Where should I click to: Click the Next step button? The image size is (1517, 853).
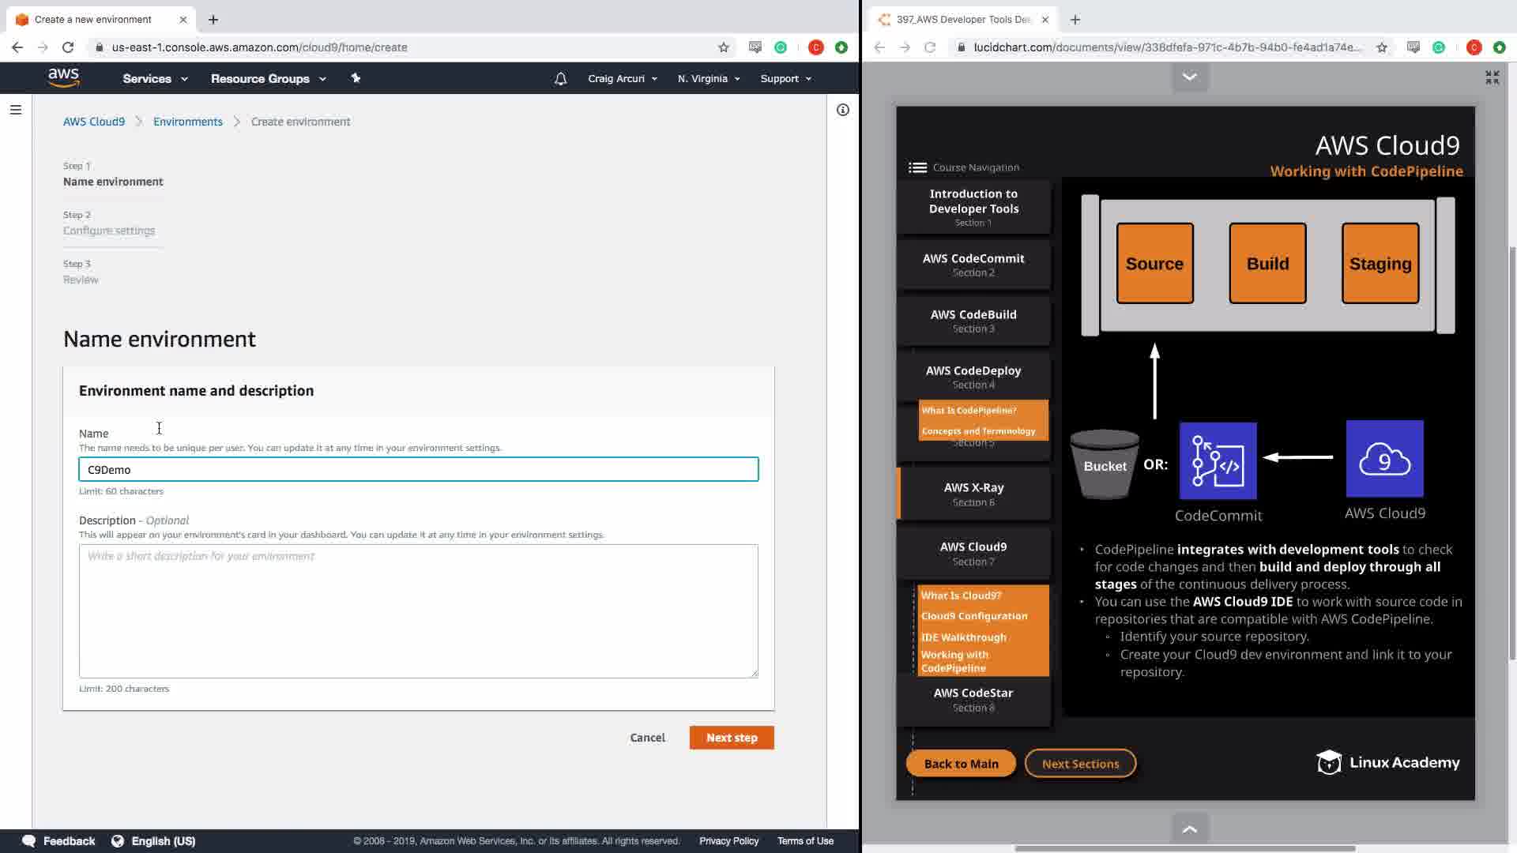click(731, 738)
